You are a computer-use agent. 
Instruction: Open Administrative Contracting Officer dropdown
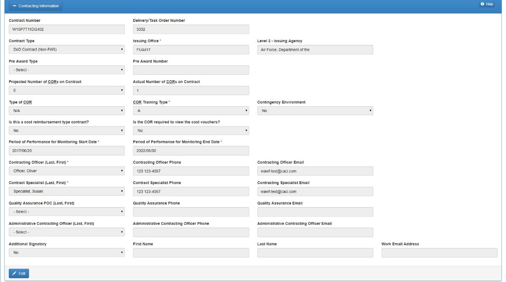(x=66, y=232)
